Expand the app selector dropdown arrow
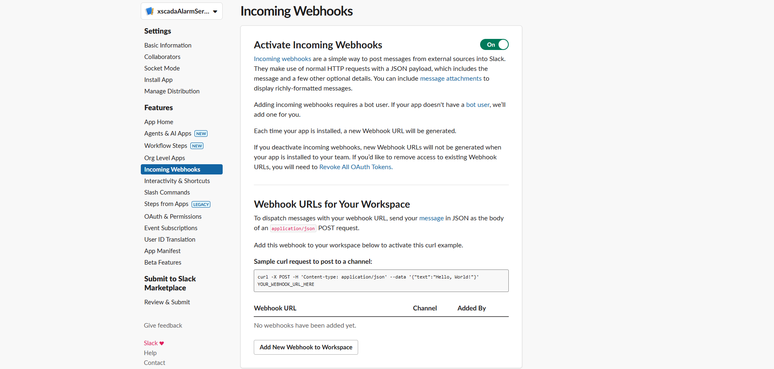Screen dimensions: 774x369 coord(215,11)
